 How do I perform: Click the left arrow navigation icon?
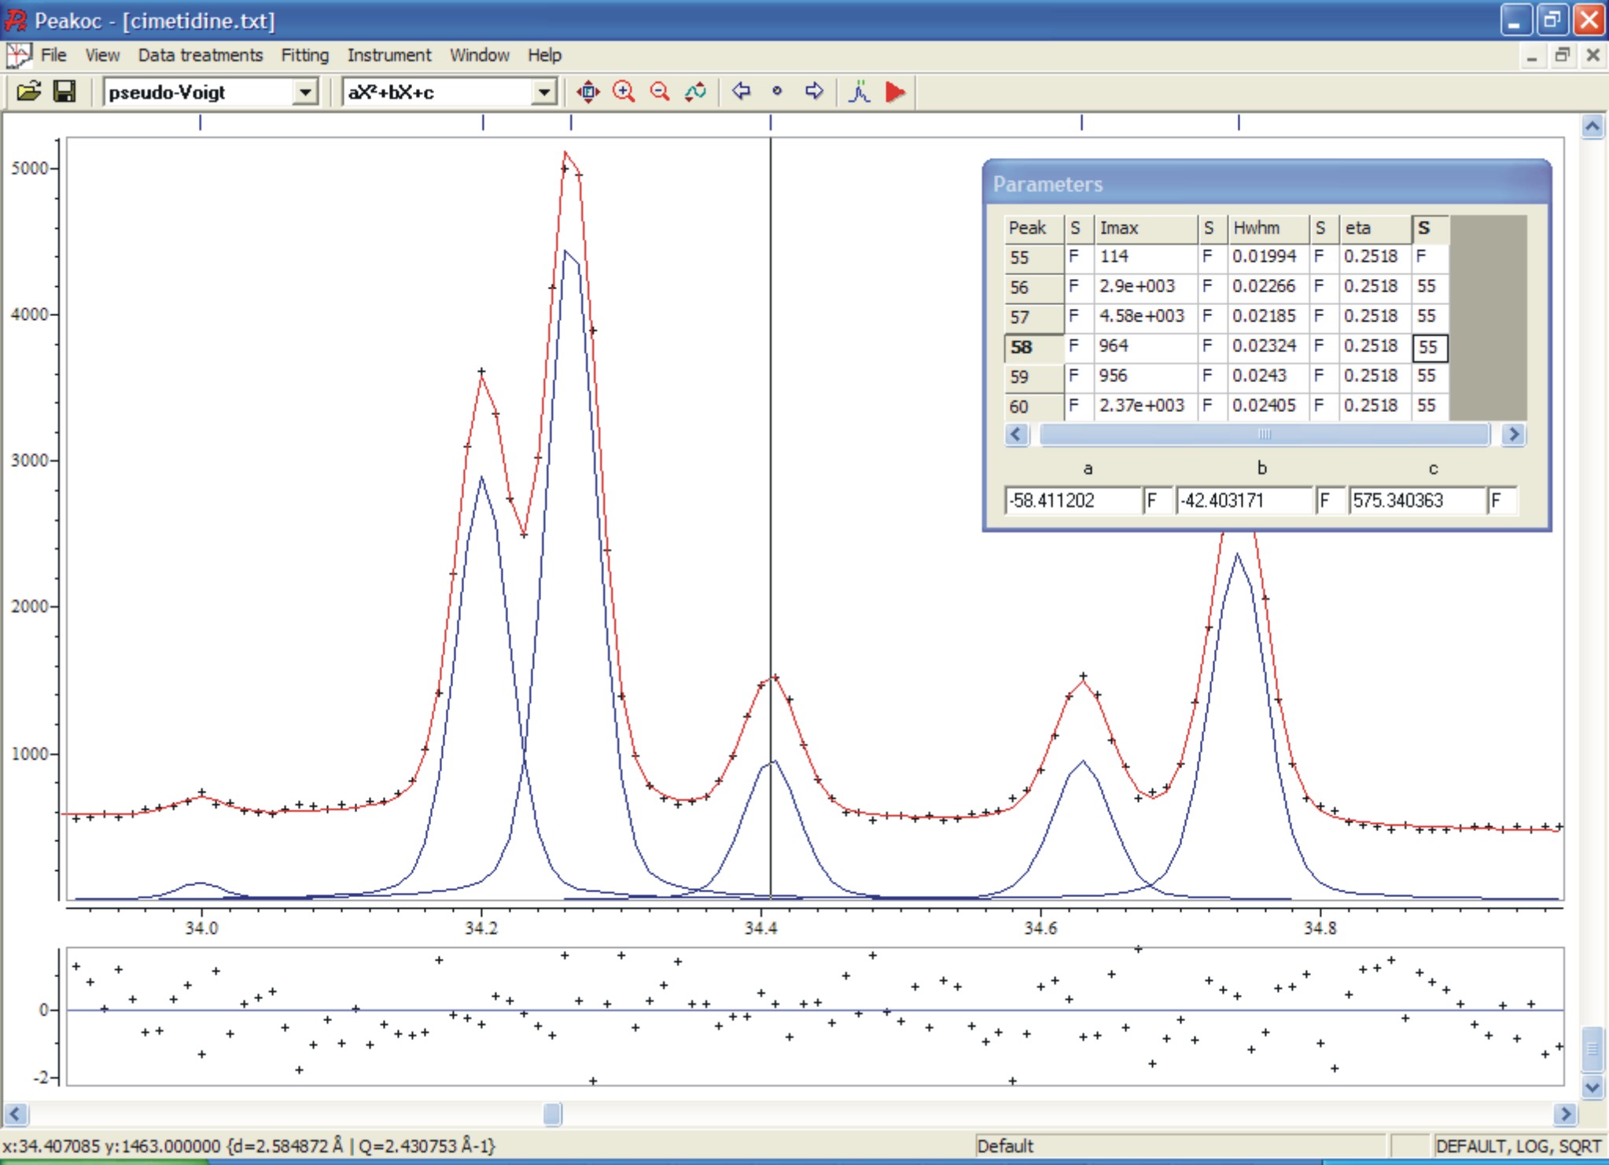tap(741, 91)
